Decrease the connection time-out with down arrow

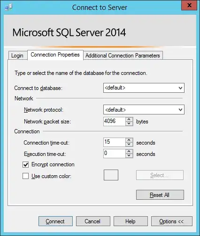[129, 144]
